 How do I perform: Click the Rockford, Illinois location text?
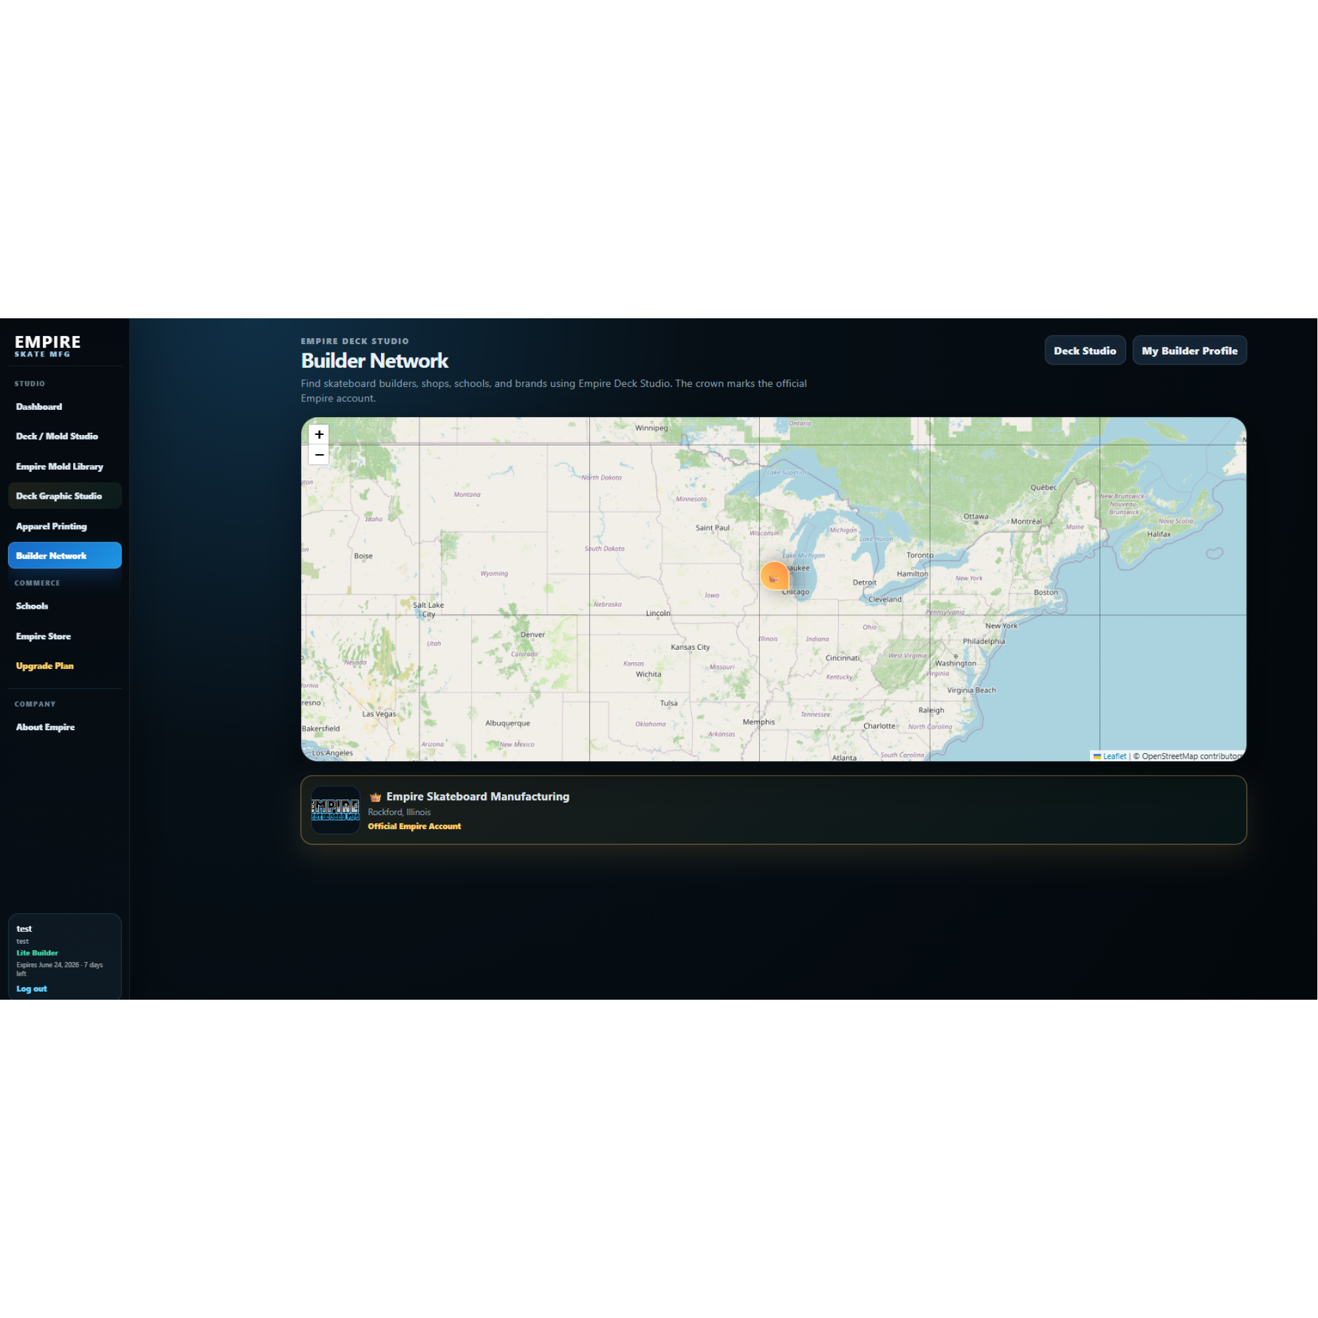[399, 812]
